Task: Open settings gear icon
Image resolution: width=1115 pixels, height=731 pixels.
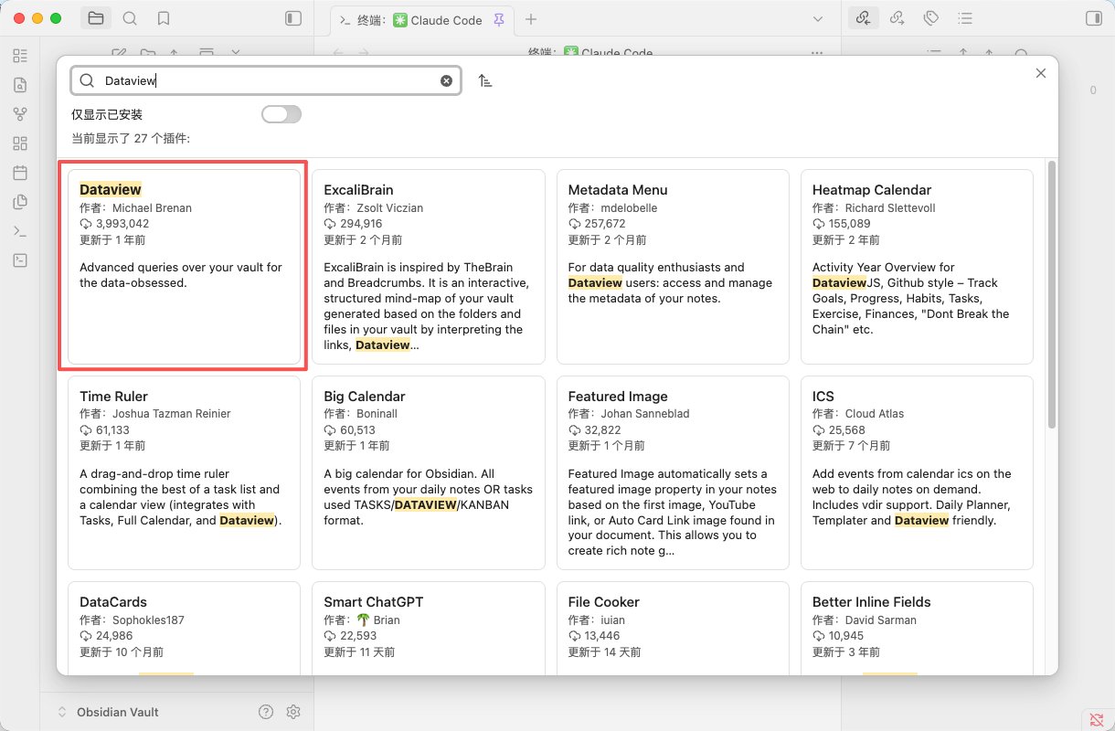Action: point(293,712)
